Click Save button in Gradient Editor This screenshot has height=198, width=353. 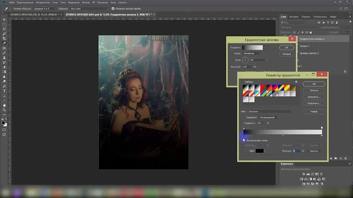(x=314, y=103)
